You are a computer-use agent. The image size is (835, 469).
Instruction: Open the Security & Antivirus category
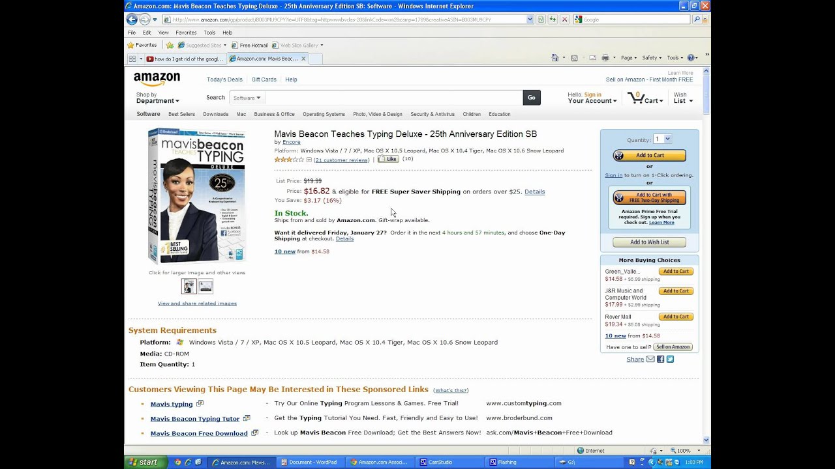coord(433,114)
